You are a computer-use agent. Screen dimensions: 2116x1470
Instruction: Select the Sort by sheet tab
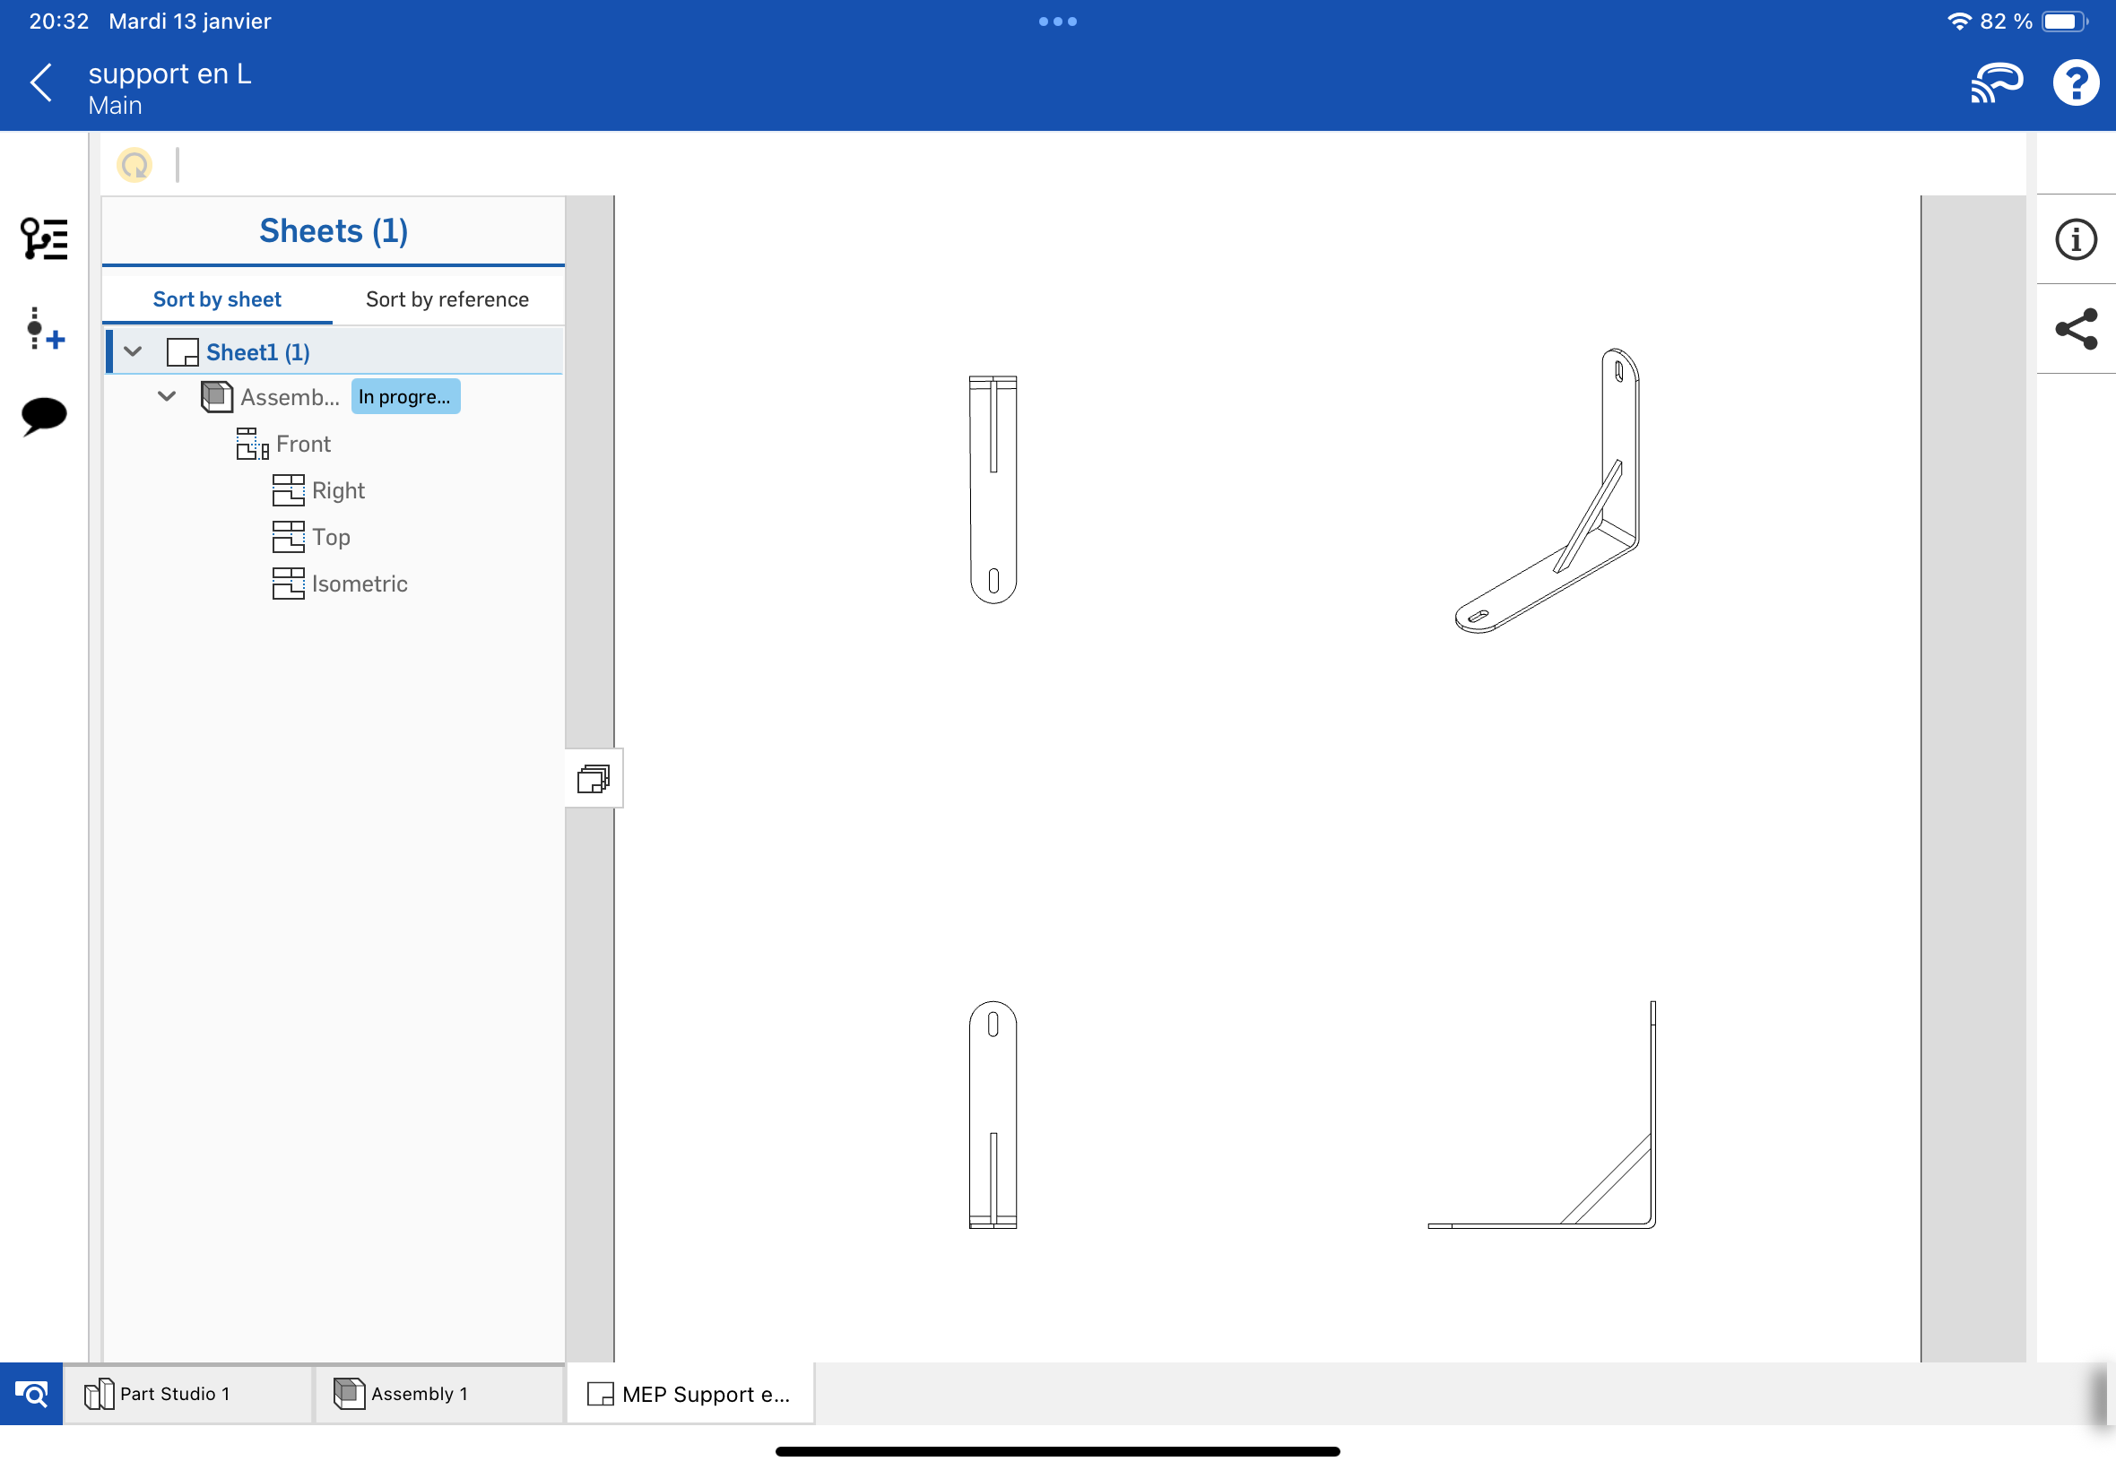coord(216,299)
